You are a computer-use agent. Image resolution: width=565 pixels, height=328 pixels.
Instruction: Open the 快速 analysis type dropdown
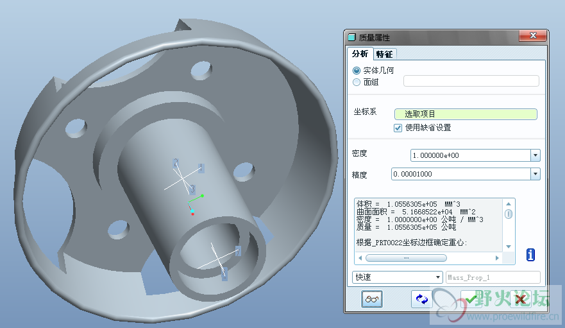point(397,277)
